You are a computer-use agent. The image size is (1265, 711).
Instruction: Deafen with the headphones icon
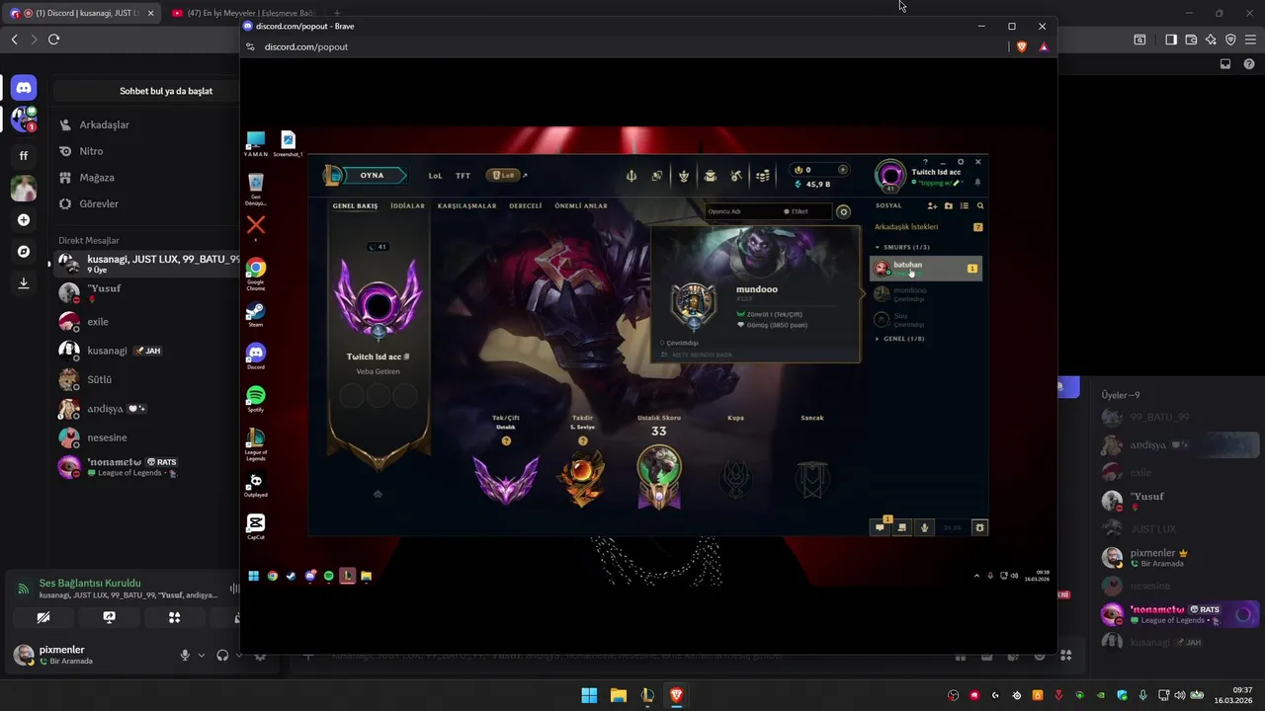pos(222,655)
